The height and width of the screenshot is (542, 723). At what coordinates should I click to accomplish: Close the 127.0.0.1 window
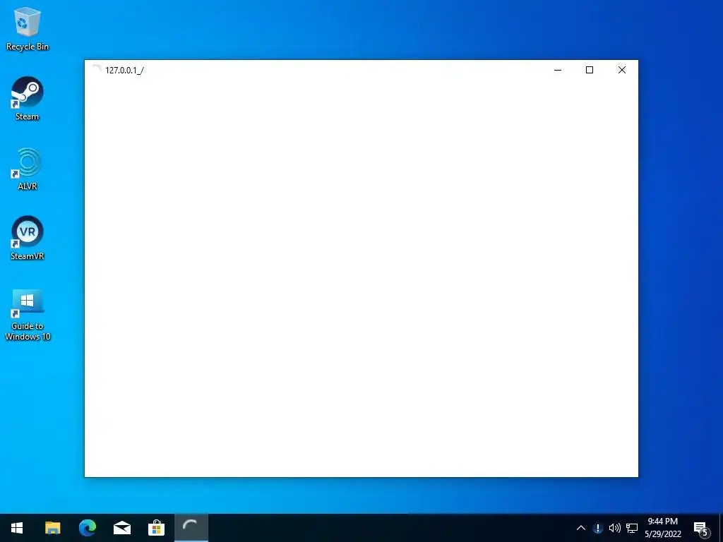coord(621,70)
